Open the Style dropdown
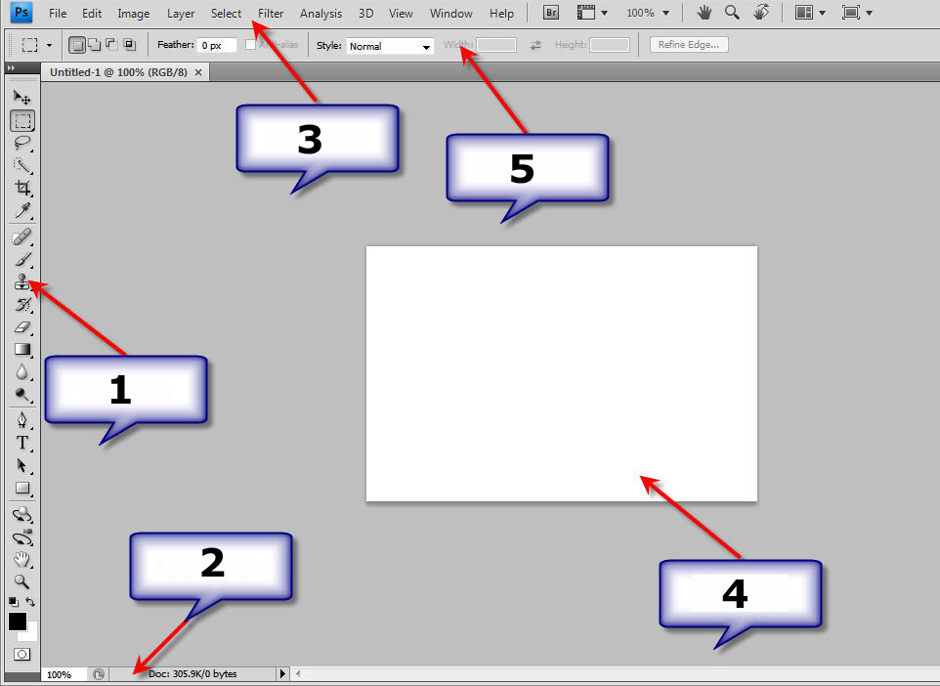This screenshot has height=686, width=940. click(390, 46)
